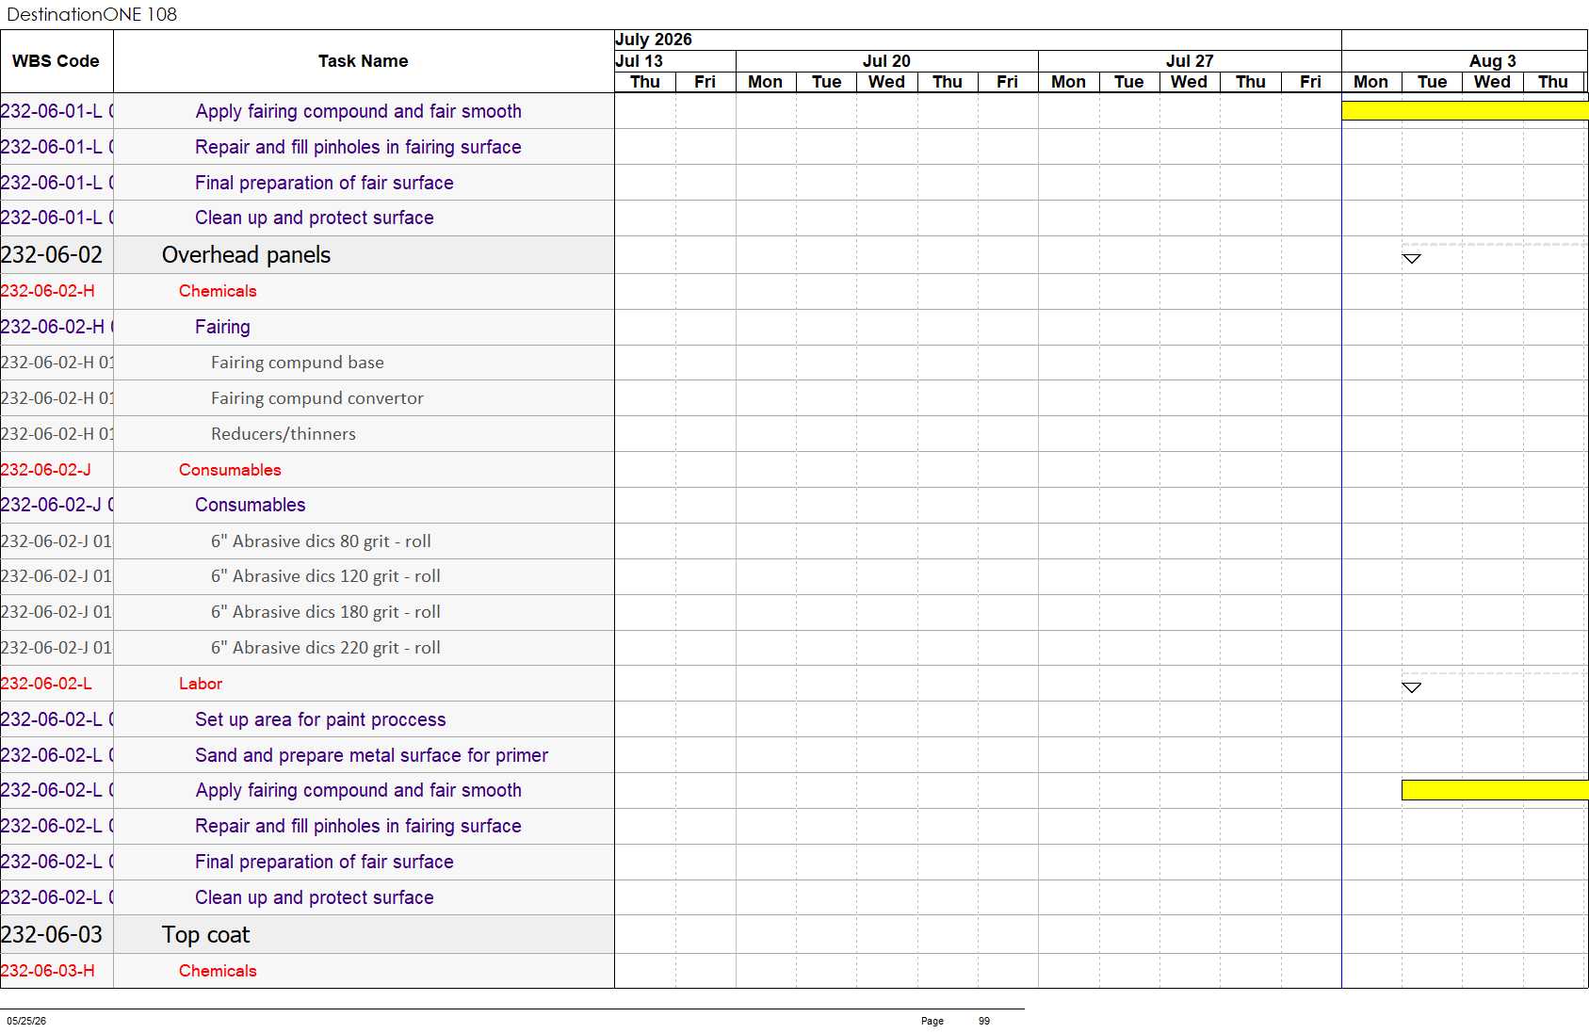Select the yellow bar for 232-06-01 fairing compound
The height and width of the screenshot is (1033, 1589).
(1465, 111)
